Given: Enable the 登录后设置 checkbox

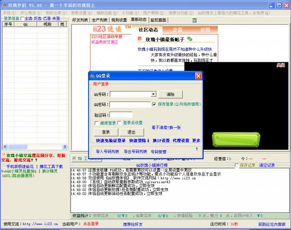Looking at the screenshot, I should pos(119,123).
